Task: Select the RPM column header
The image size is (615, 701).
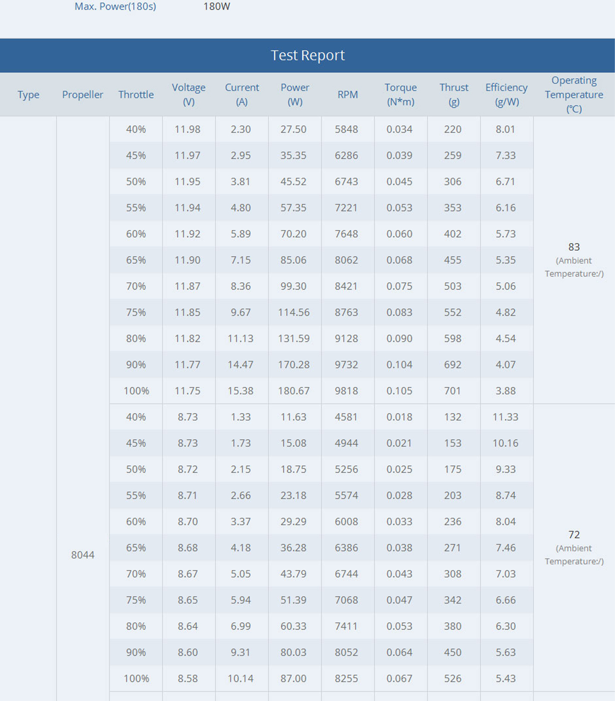Action: pyautogui.click(x=348, y=95)
